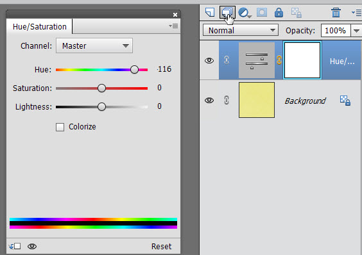Clip adjustment to layer below icon
362x255 pixels.
(x=15, y=247)
